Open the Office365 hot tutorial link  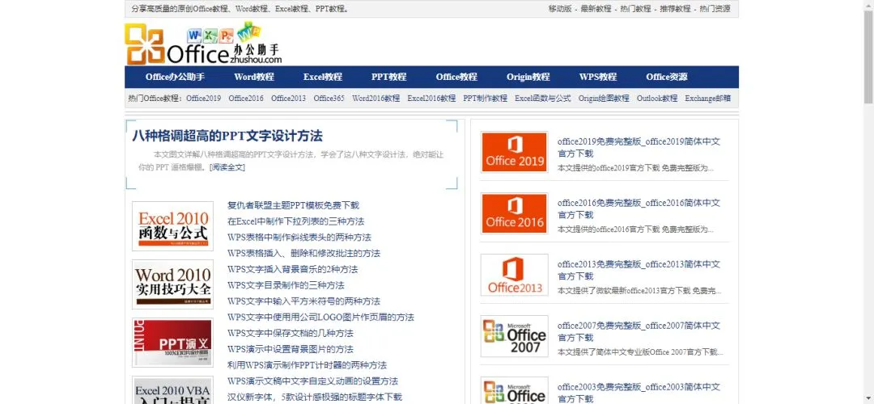pyautogui.click(x=329, y=99)
